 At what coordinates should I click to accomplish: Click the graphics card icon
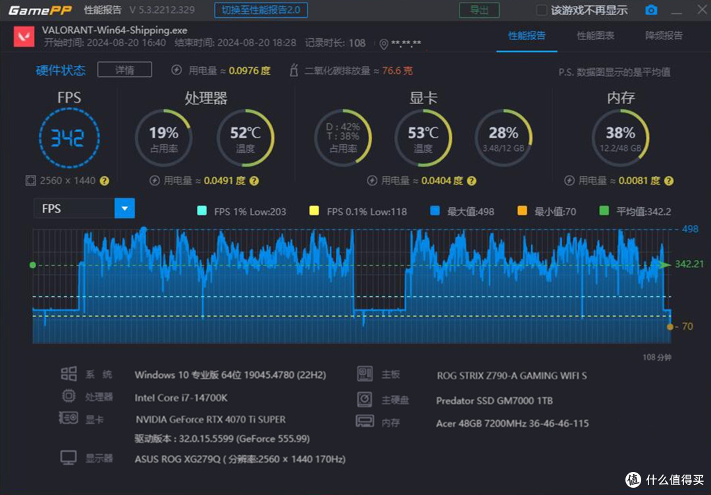(x=68, y=417)
